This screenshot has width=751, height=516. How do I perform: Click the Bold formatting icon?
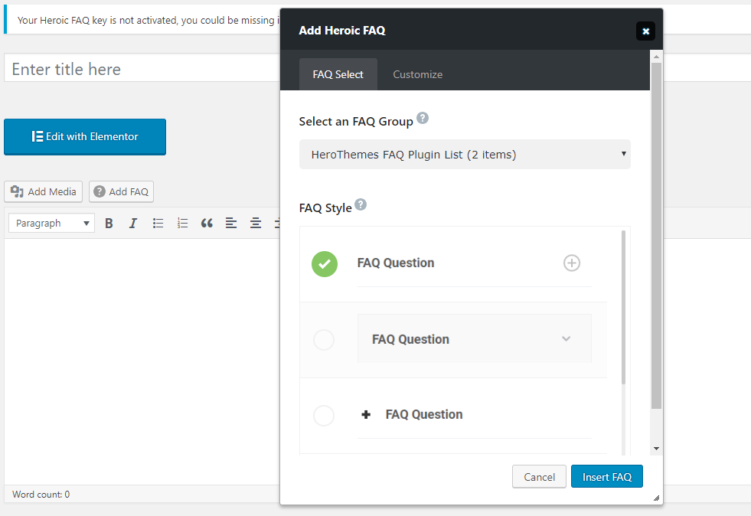tap(109, 224)
